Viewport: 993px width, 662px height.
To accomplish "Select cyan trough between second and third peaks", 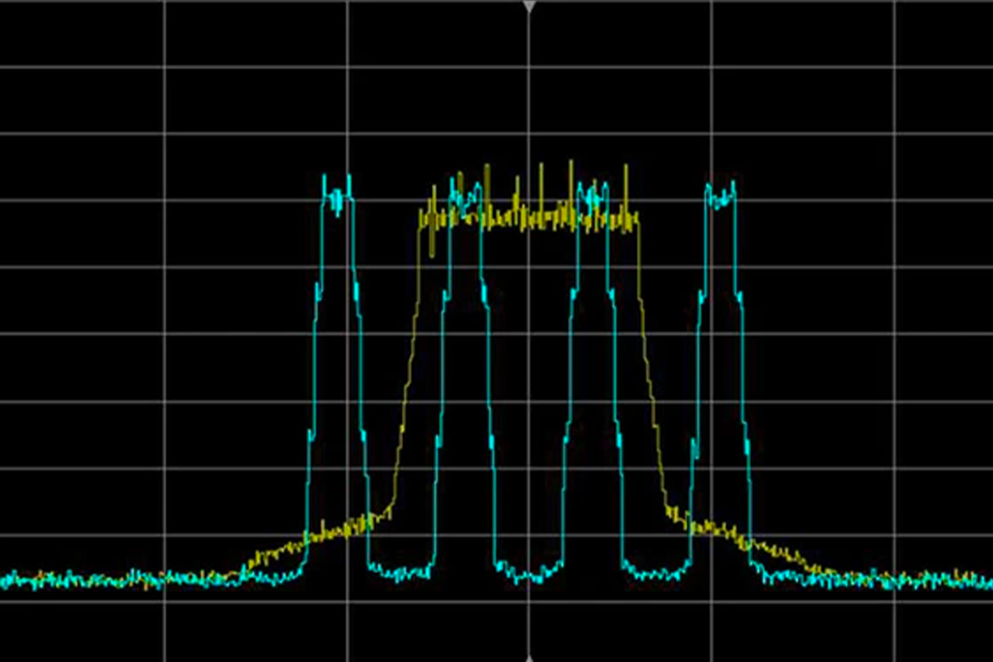I will [529, 575].
